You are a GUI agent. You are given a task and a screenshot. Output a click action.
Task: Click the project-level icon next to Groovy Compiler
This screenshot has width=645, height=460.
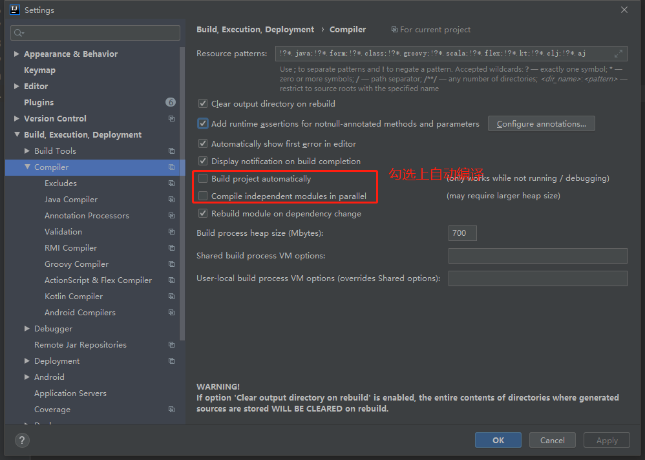tap(171, 264)
